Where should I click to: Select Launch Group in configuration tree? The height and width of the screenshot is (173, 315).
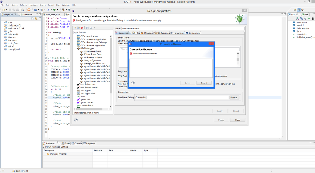pyautogui.click(x=87, y=105)
